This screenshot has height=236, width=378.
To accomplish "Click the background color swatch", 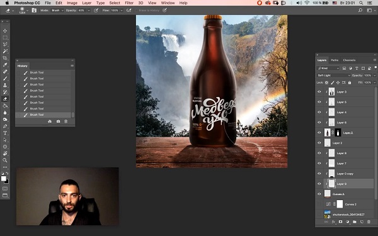I will point(7,182).
